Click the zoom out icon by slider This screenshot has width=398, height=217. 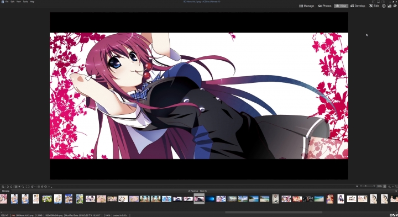(361, 186)
